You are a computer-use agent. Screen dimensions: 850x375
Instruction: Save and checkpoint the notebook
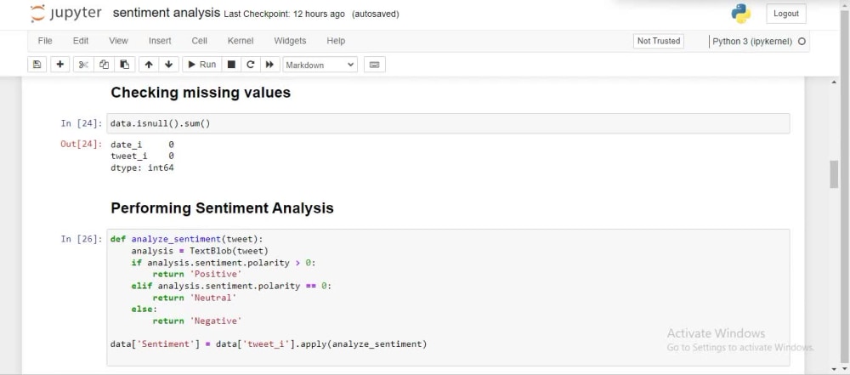click(x=37, y=65)
